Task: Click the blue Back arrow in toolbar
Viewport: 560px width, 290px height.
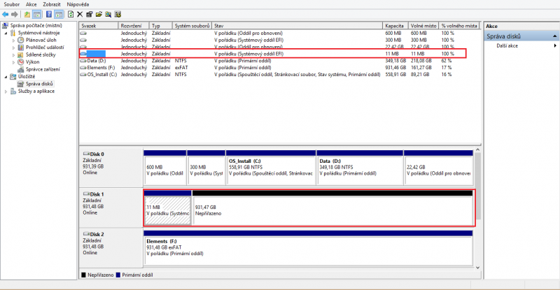Action: coord(6,14)
